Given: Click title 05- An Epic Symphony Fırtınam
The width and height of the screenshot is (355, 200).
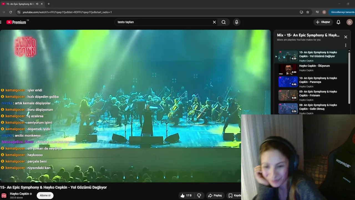Looking at the screenshot, I should [318, 93].
